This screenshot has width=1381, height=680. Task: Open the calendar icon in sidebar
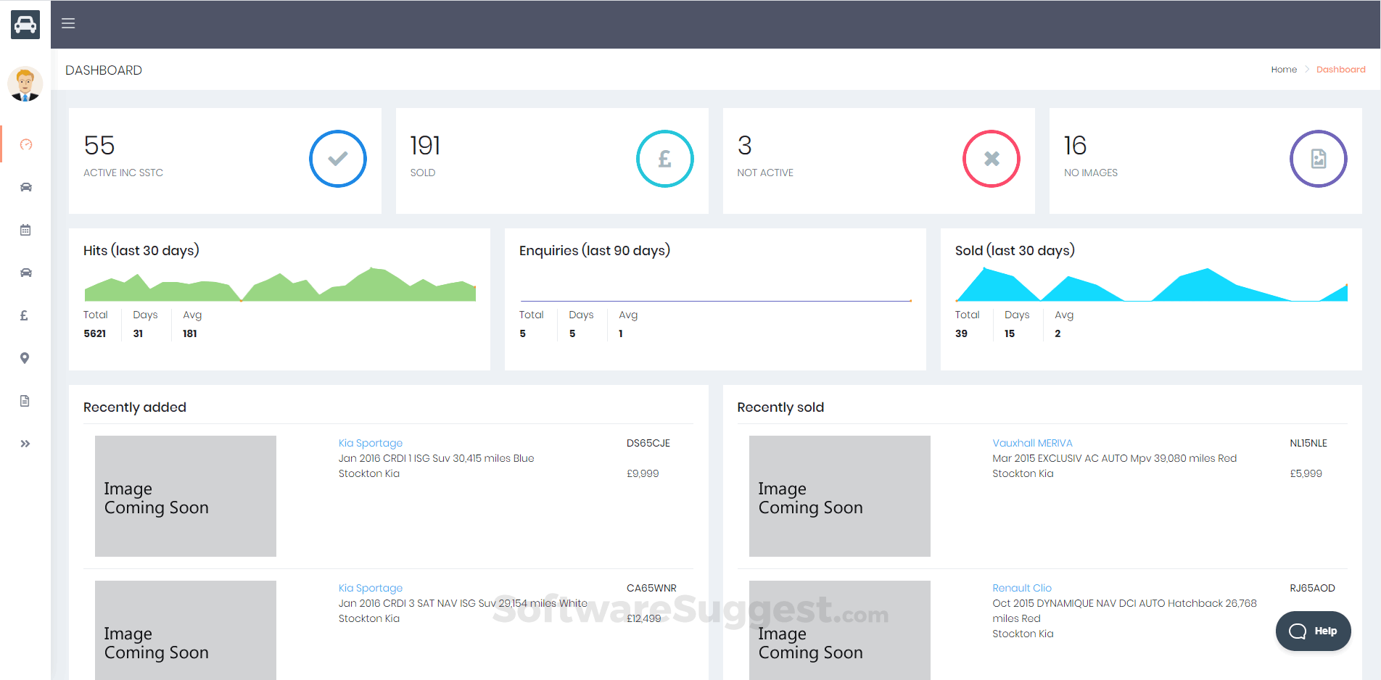coord(25,230)
